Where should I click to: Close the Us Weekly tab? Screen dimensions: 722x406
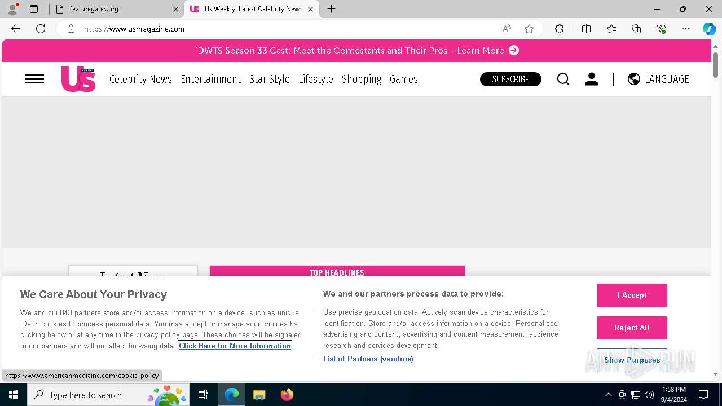[310, 9]
